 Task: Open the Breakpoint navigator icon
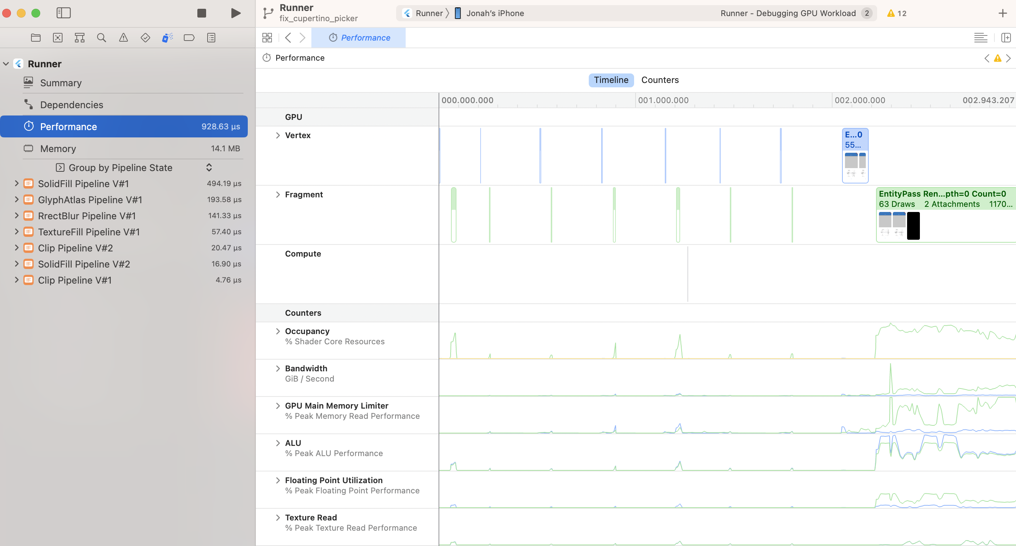(189, 38)
